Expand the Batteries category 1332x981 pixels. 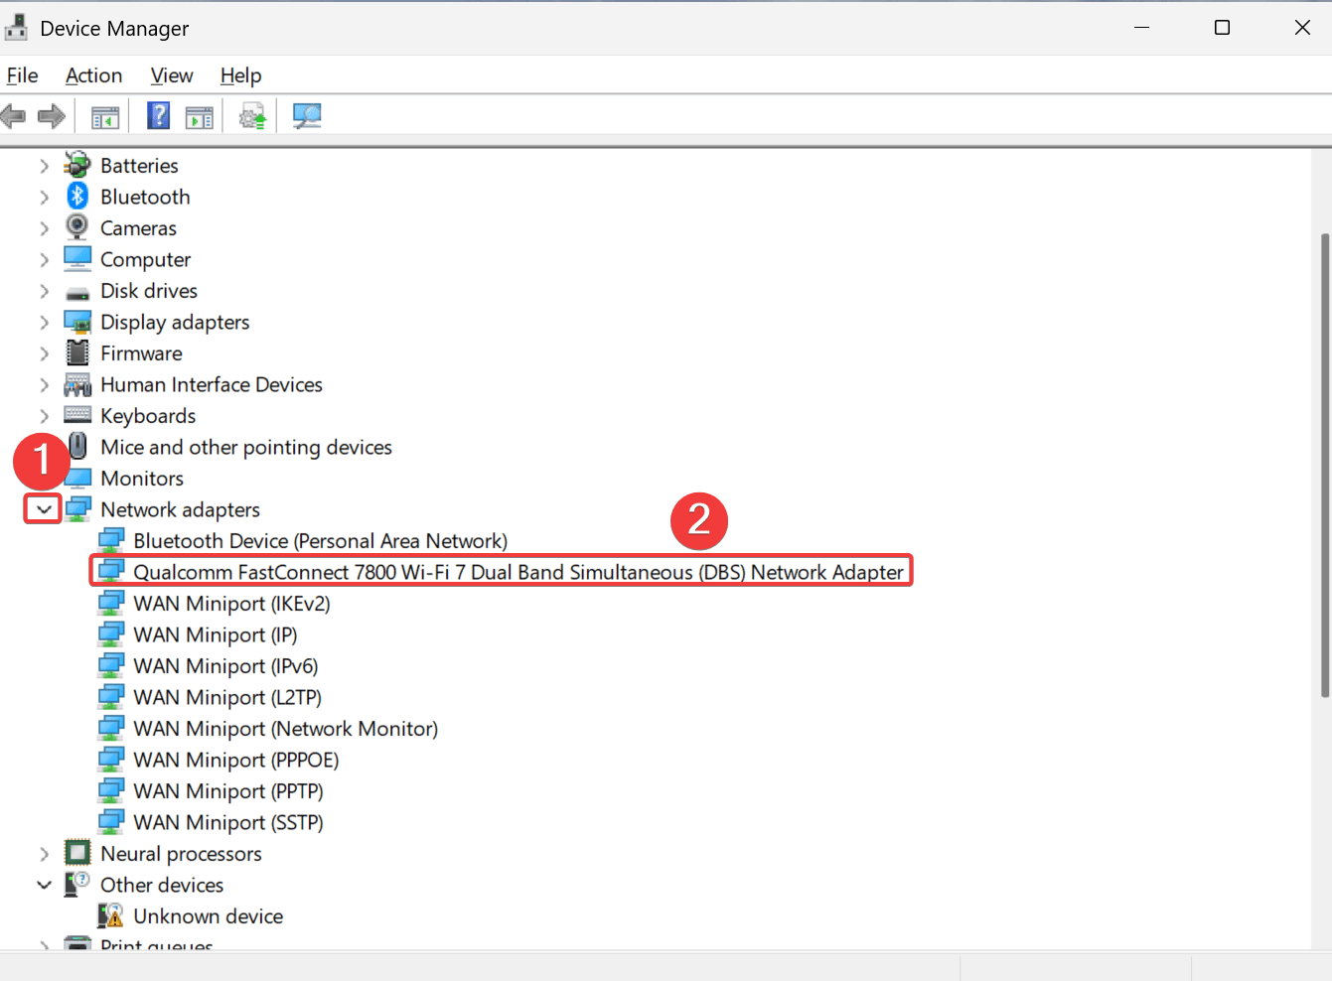(x=44, y=166)
